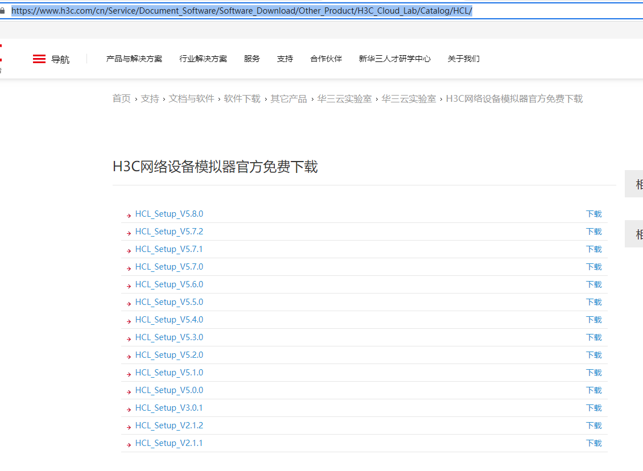The image size is (643, 471).
Task: Open the hamburger navigation menu icon
Action: click(39, 59)
